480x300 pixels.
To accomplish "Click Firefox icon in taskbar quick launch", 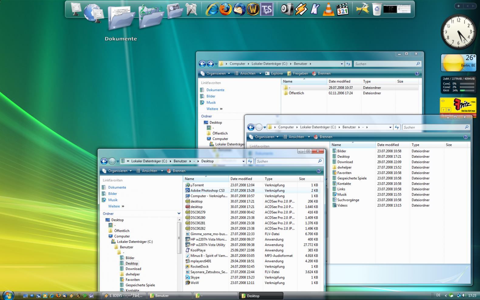I will pyautogui.click(x=58, y=295).
